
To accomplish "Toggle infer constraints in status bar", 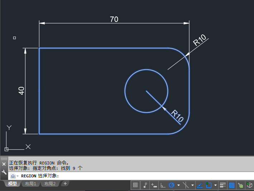I will (145, 185).
